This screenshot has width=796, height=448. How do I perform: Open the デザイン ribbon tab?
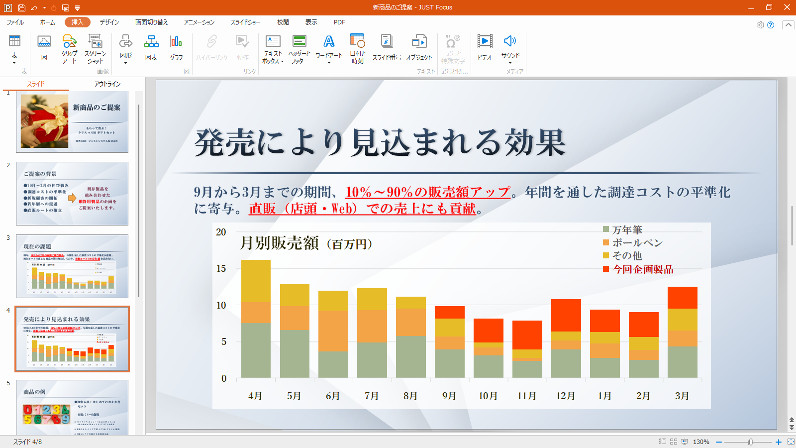[109, 22]
